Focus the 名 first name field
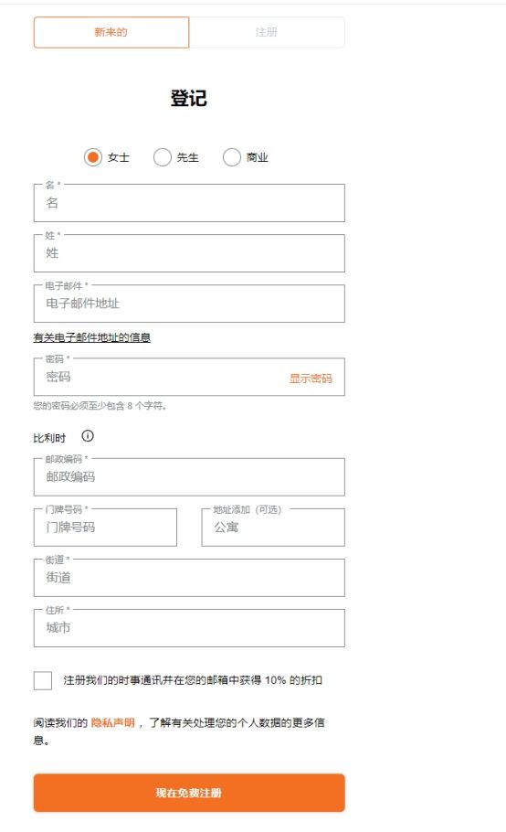 [x=189, y=203]
